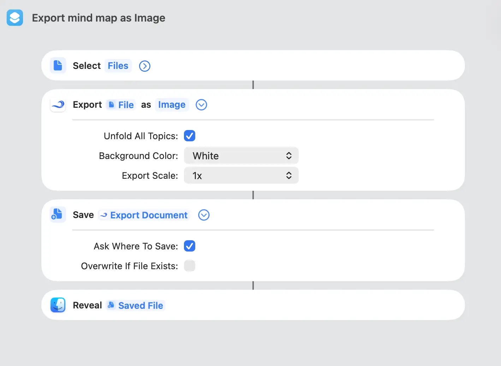The image size is (501, 366).
Task: Click the wave icon inside the Export Document token
Action: tap(103, 215)
